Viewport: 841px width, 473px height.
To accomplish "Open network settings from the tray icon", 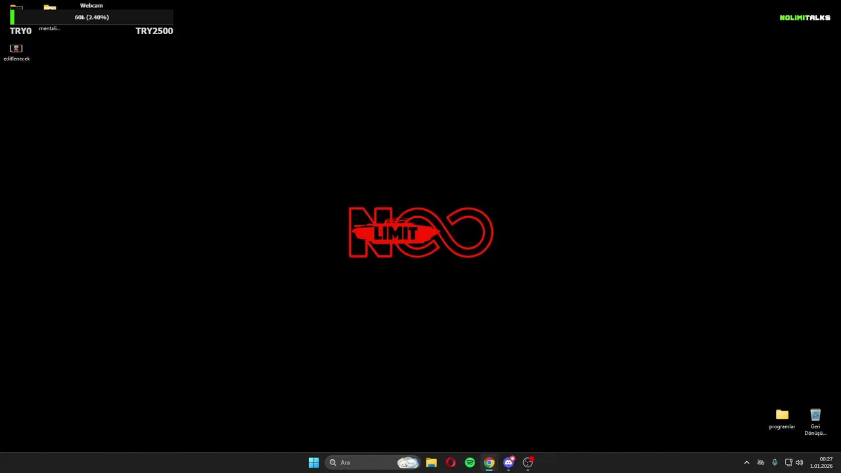I will point(788,462).
